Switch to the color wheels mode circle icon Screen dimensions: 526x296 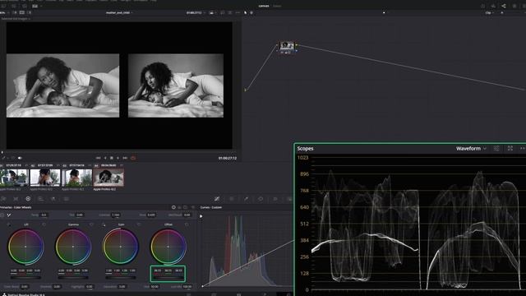tap(173, 207)
